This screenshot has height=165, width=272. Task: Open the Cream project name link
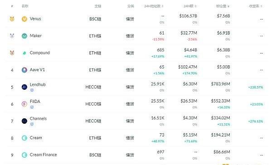36,138
